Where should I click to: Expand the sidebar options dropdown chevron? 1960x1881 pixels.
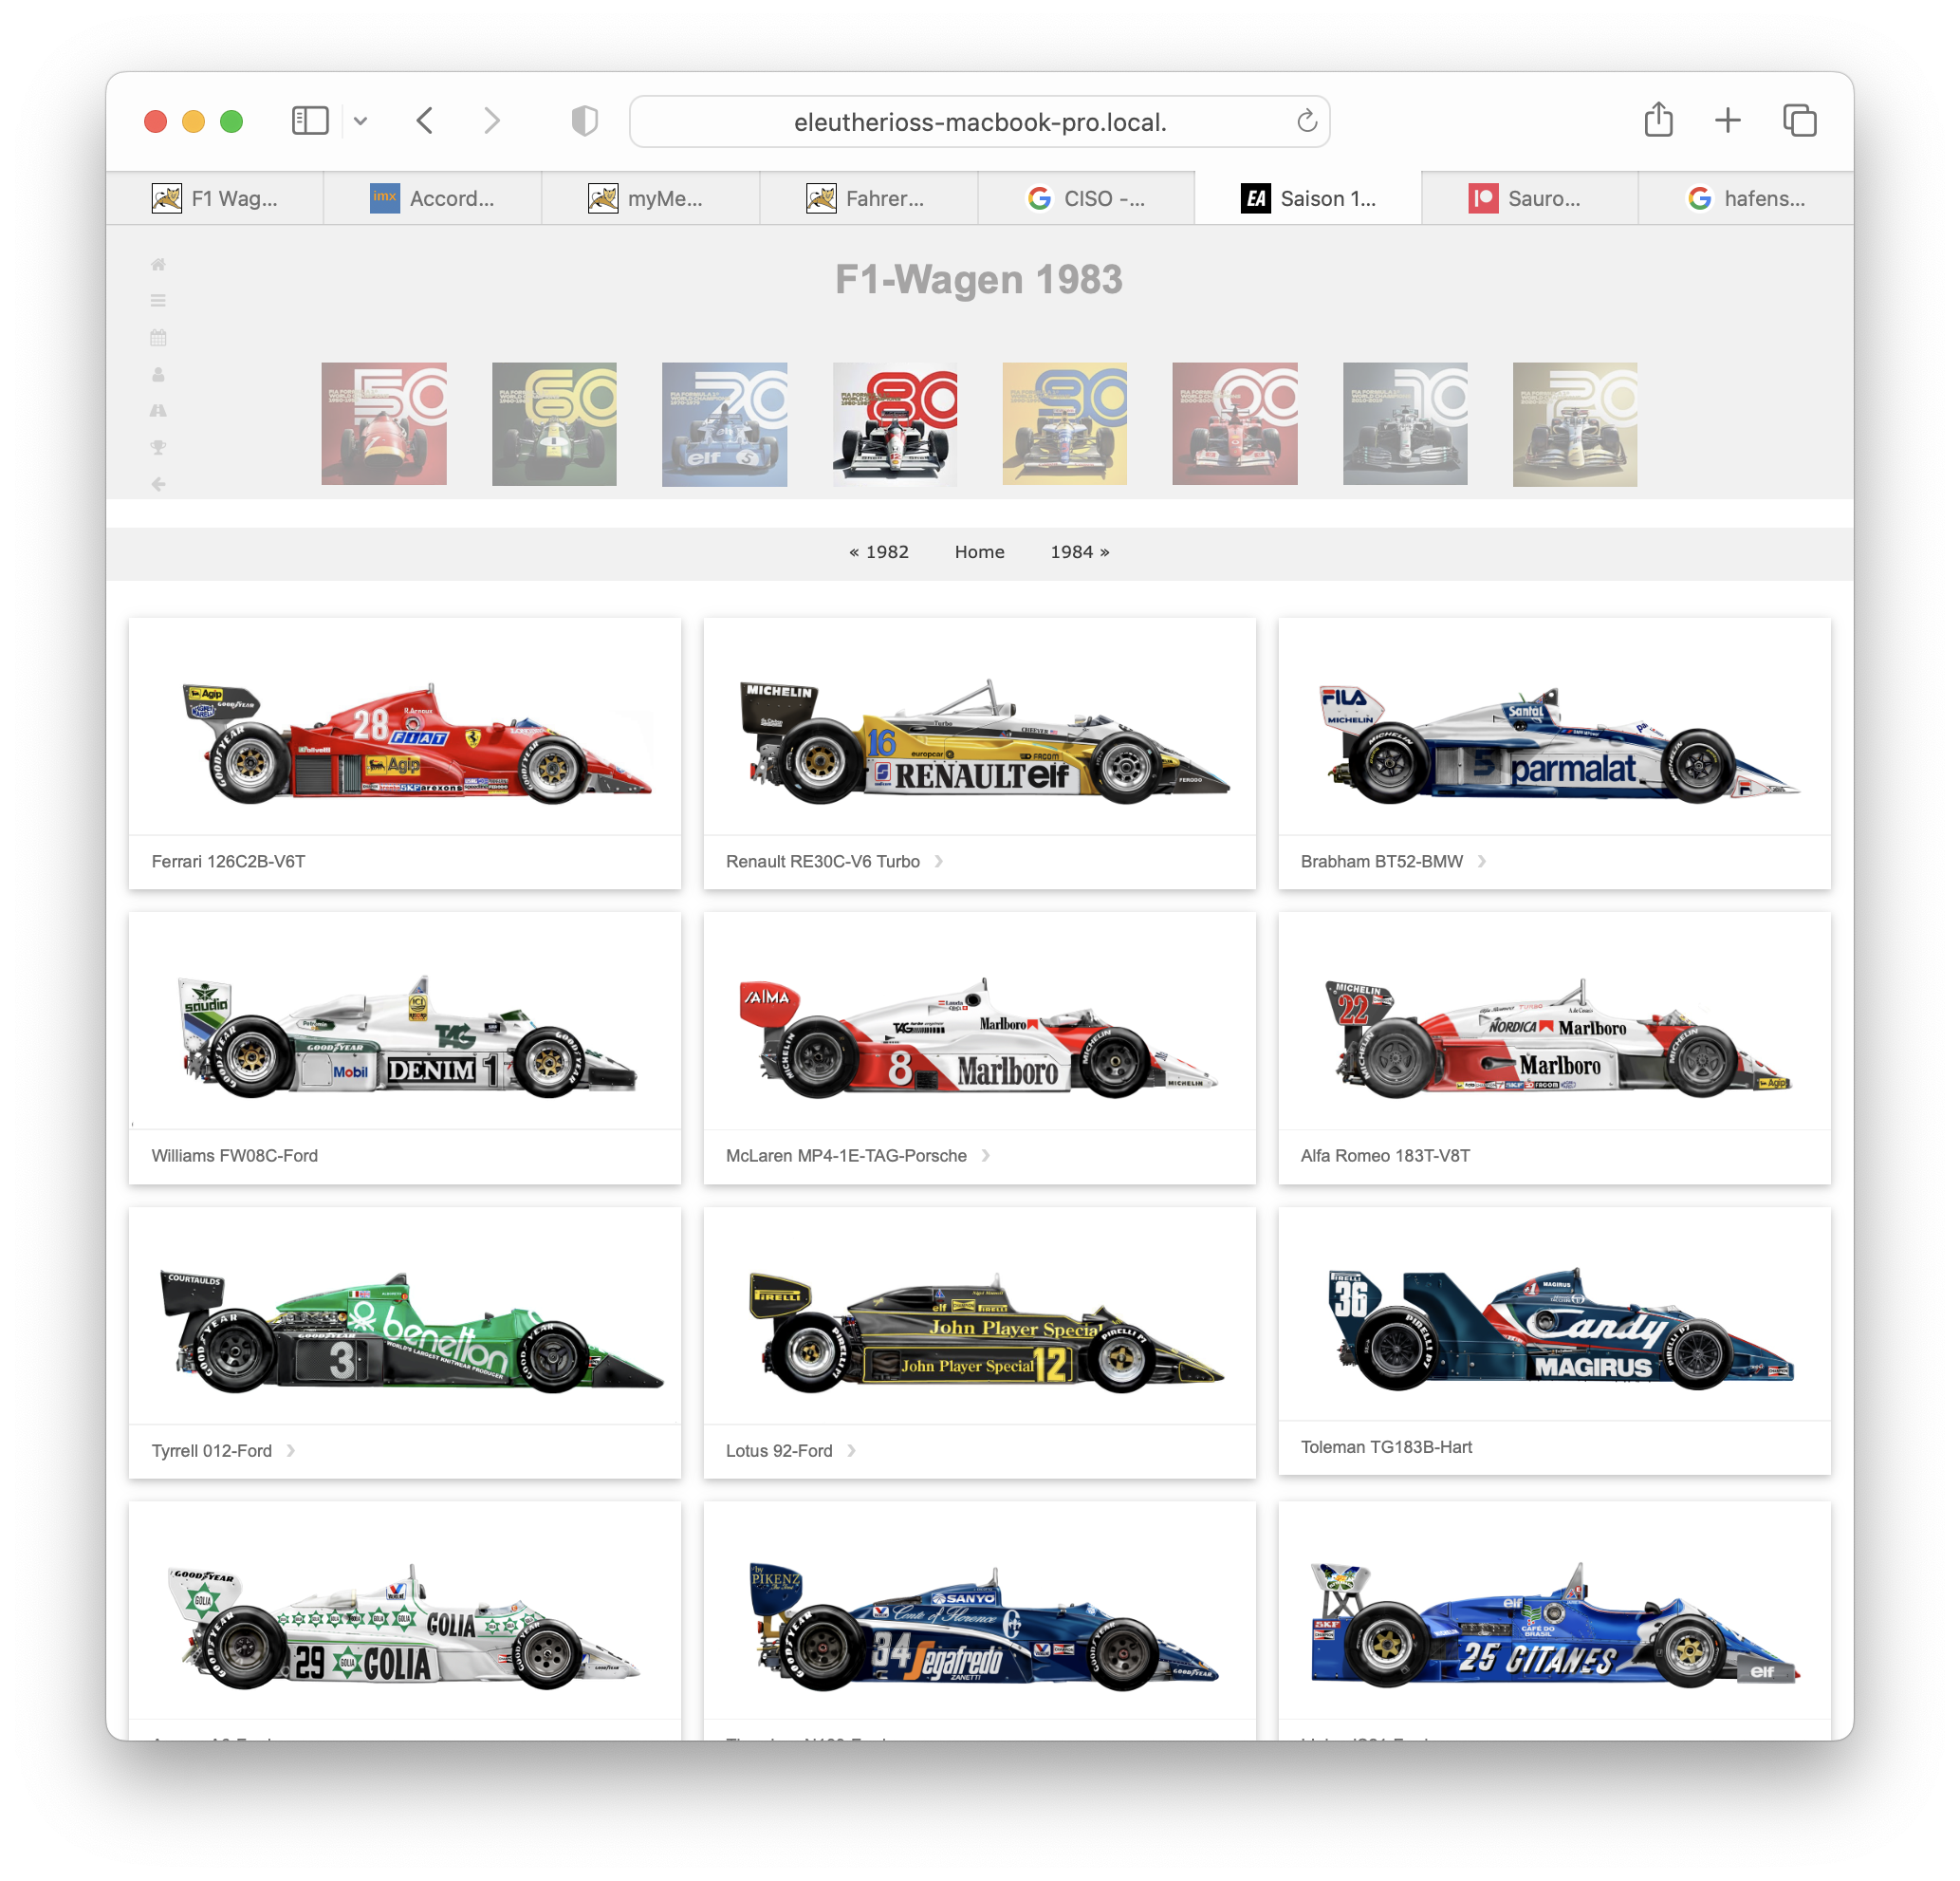361,121
